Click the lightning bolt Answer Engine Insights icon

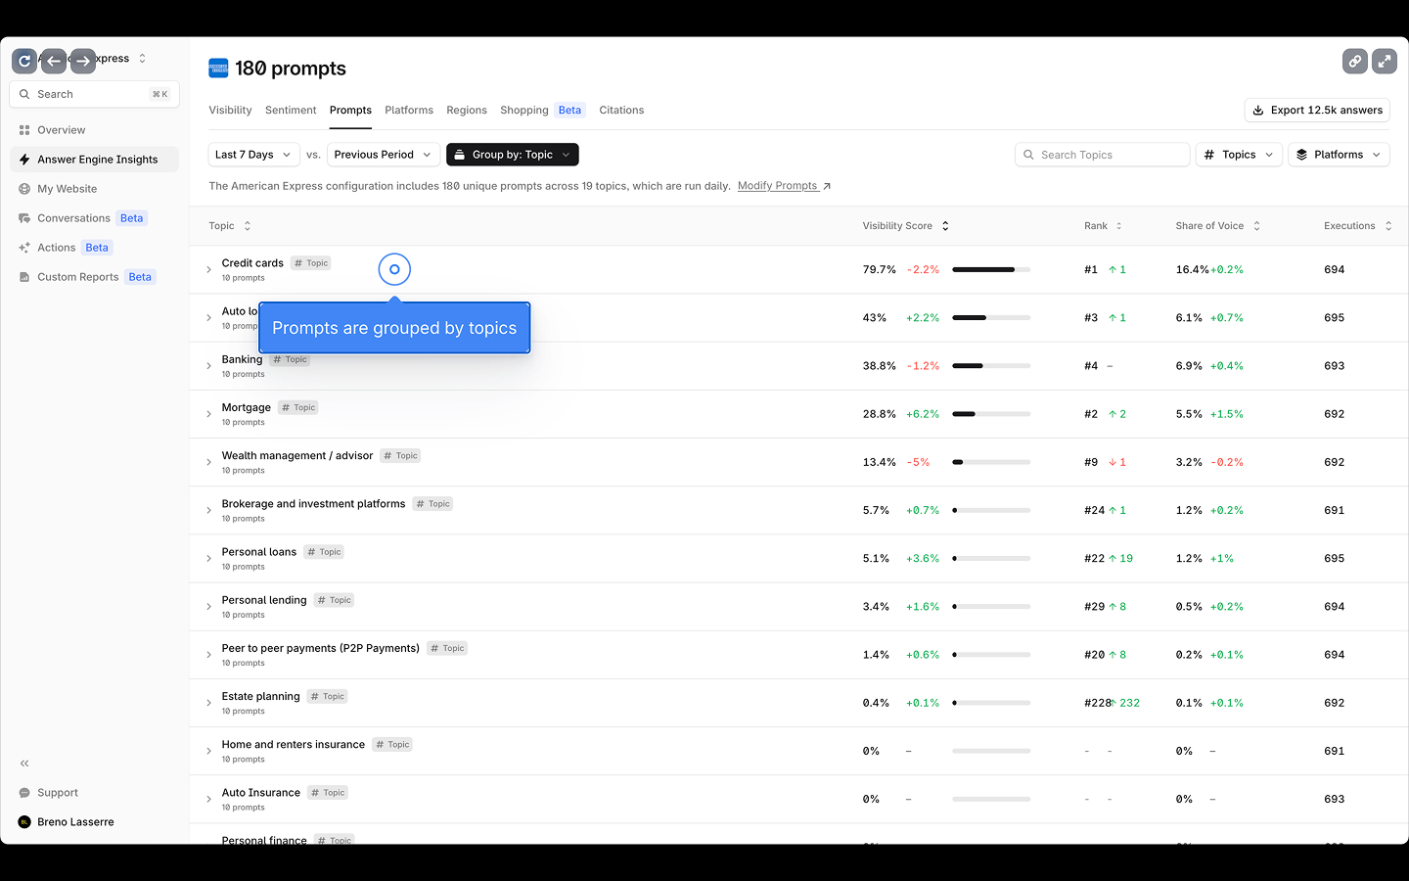click(24, 160)
